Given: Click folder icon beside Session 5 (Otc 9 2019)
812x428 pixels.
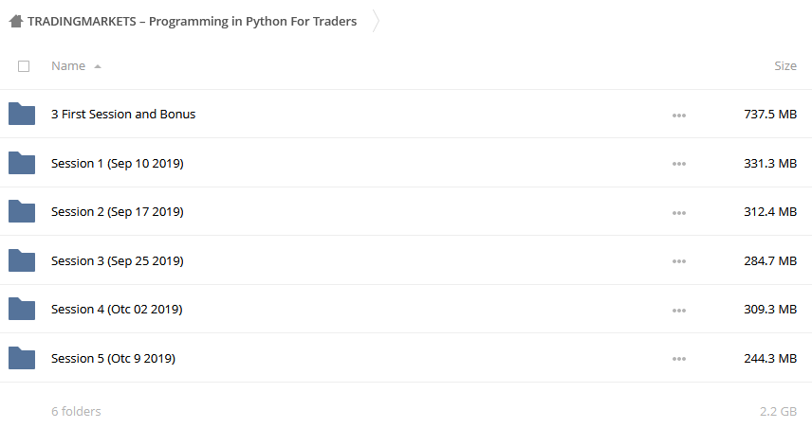Looking at the screenshot, I should pyautogui.click(x=22, y=358).
